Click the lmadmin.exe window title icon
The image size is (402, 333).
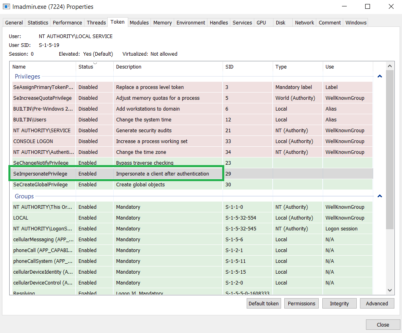(6, 6)
